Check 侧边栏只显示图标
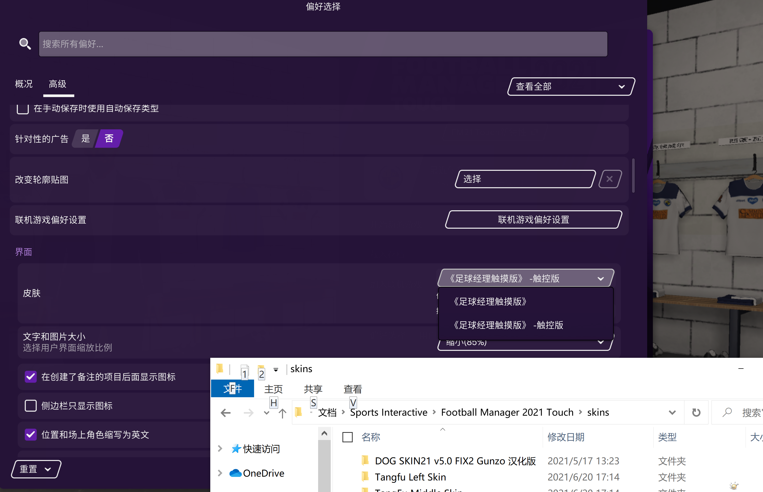Viewport: 763px width, 492px height. (x=31, y=406)
